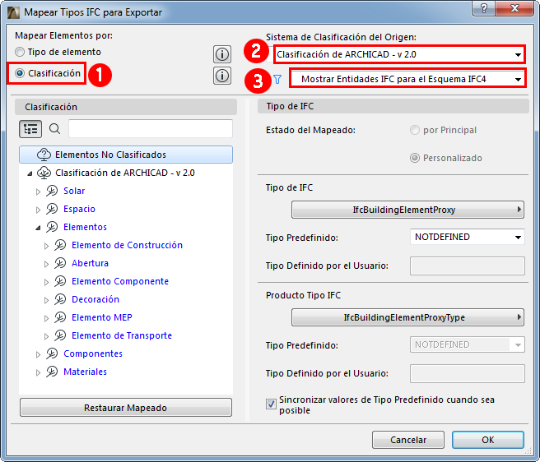Open the enabled NOTDEFINED Tipo Predefinido dropdown
The image size is (540, 462).
[468, 237]
